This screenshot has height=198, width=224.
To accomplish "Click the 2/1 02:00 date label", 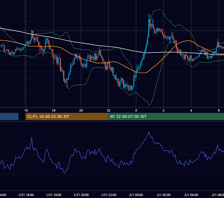I will (x=164, y=195).
